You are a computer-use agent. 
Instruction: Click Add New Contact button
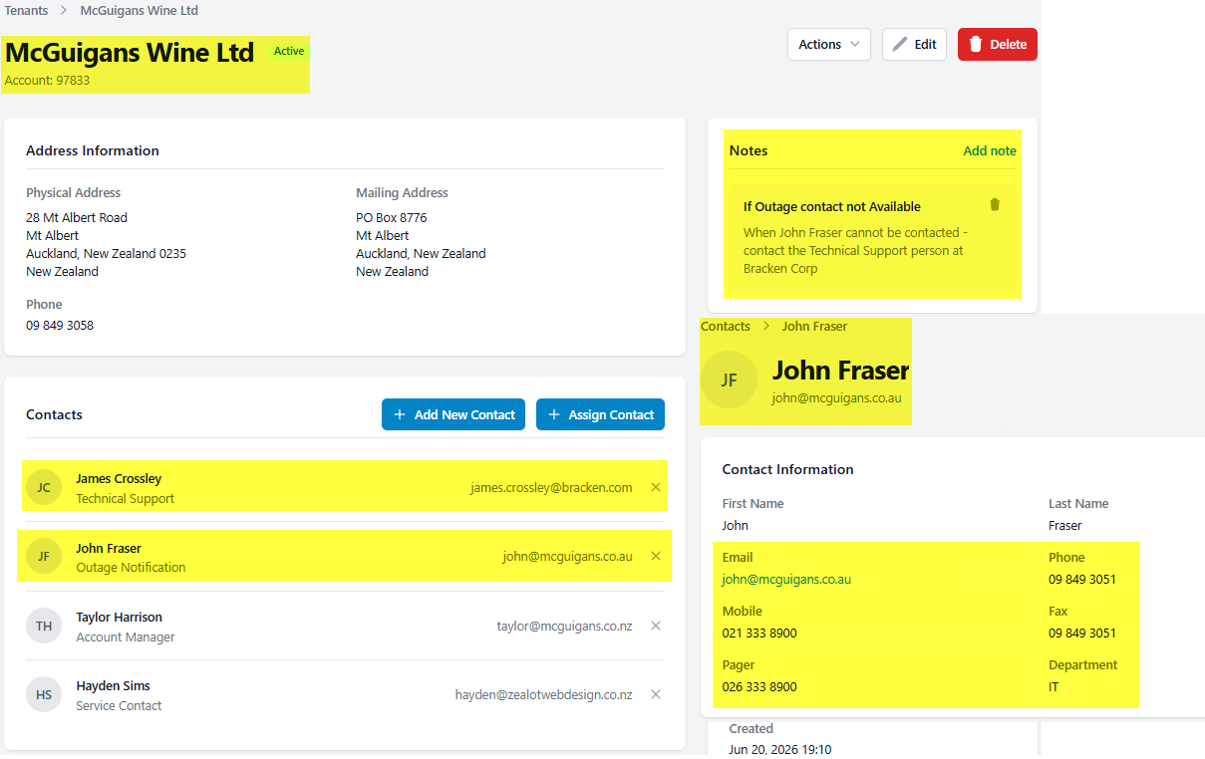click(453, 414)
